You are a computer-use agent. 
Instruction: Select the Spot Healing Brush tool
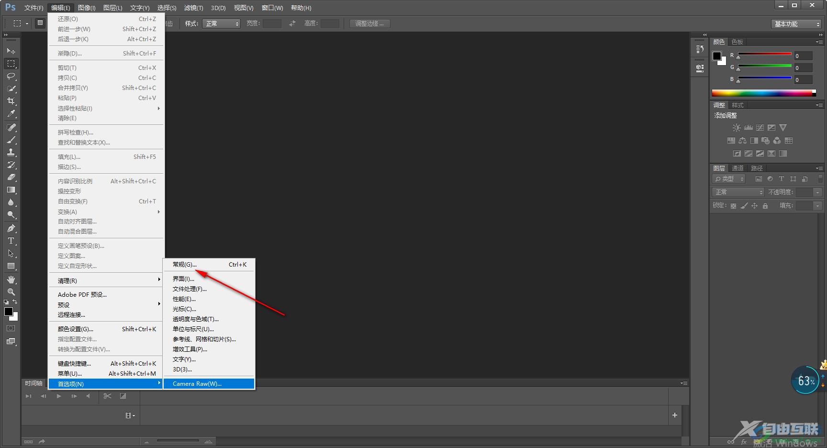(x=11, y=127)
